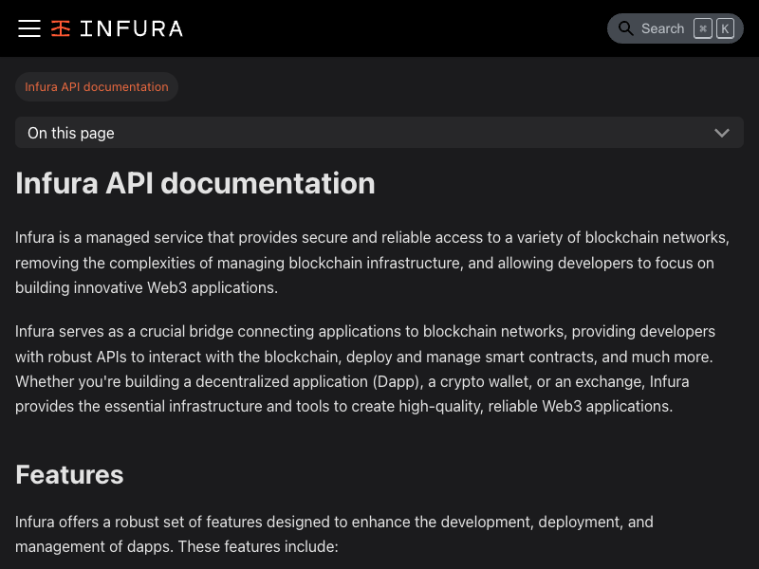Viewport: 759px width, 569px height.
Task: Click the orange Infura logo icon
Action: point(61,28)
